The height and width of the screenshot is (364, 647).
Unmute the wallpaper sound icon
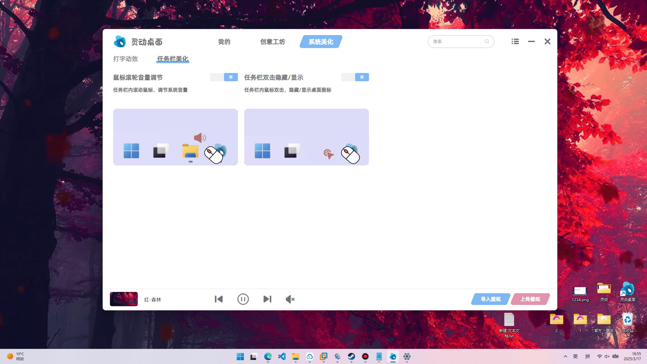[290, 299]
